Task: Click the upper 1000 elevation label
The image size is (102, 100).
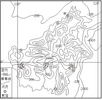Action: pos(59,46)
